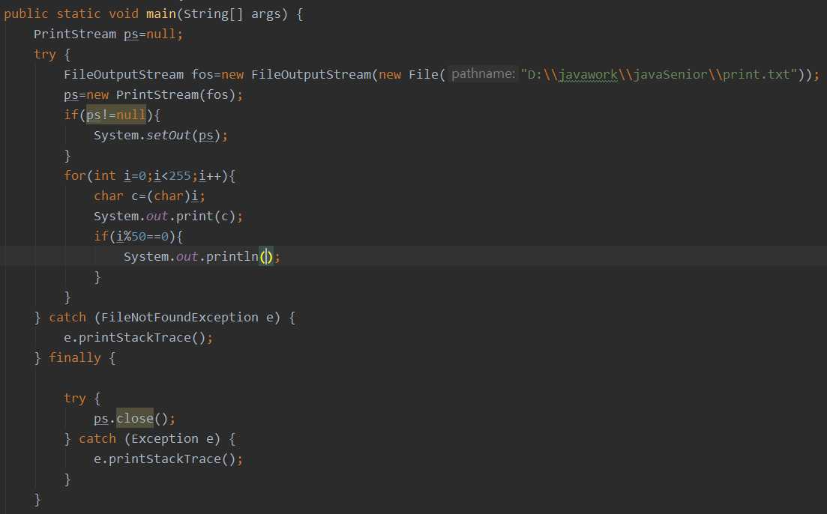The height and width of the screenshot is (514, 827).
Task: Click the file path string with print.txt
Action: click(x=659, y=74)
